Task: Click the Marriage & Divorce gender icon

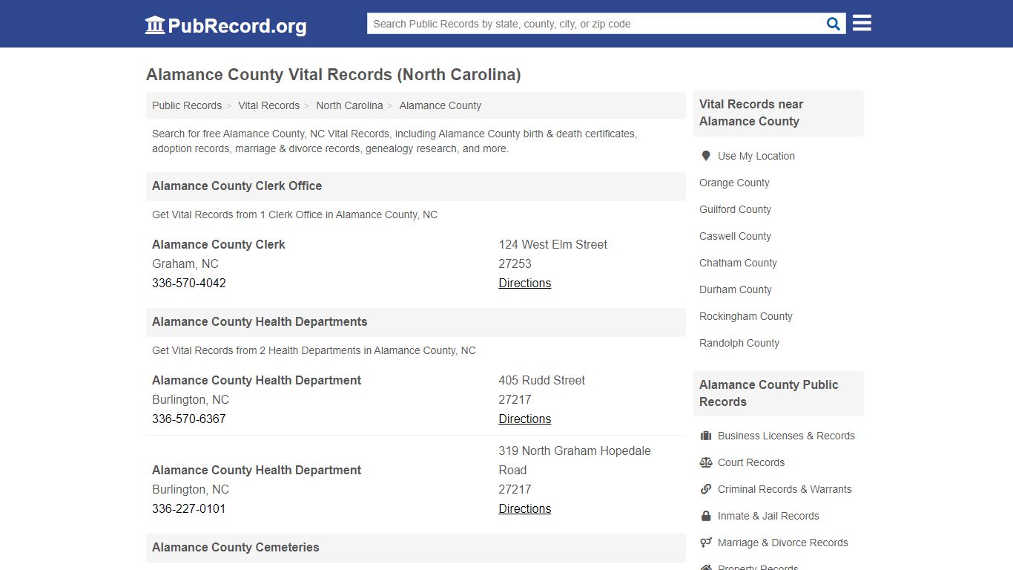Action: pyautogui.click(x=706, y=543)
